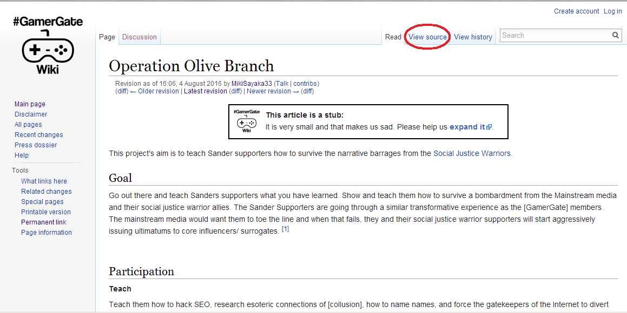Open the View history tab
Screen dimensions: 627x313
point(473,37)
